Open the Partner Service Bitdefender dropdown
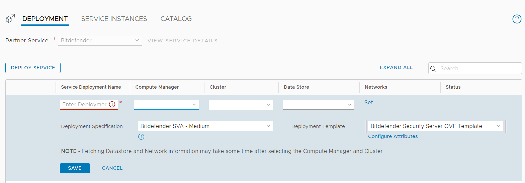The image size is (525, 183). point(100,40)
